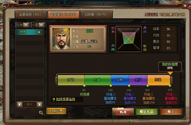Open the 如何俘虏名将 help link

[65, 99]
